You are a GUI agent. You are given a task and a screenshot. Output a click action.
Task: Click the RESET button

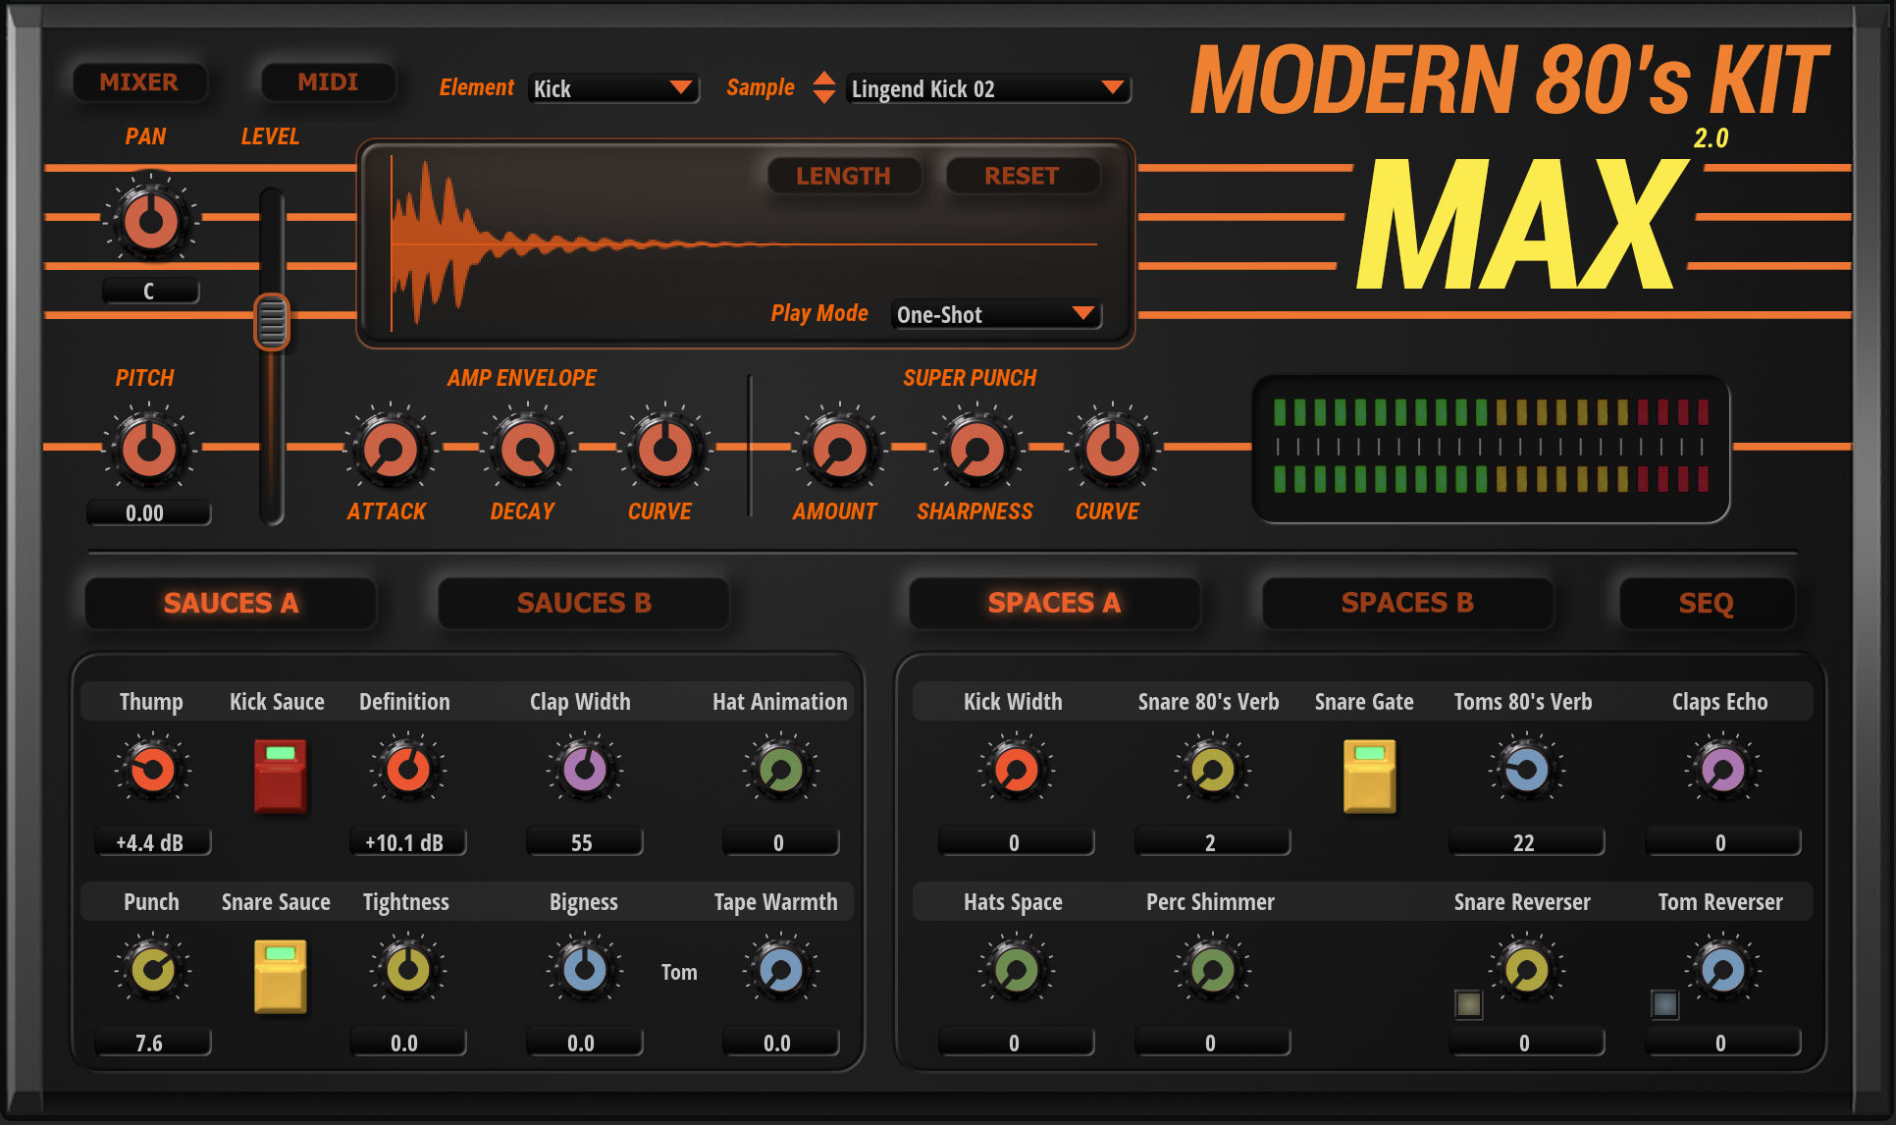(x=1022, y=176)
